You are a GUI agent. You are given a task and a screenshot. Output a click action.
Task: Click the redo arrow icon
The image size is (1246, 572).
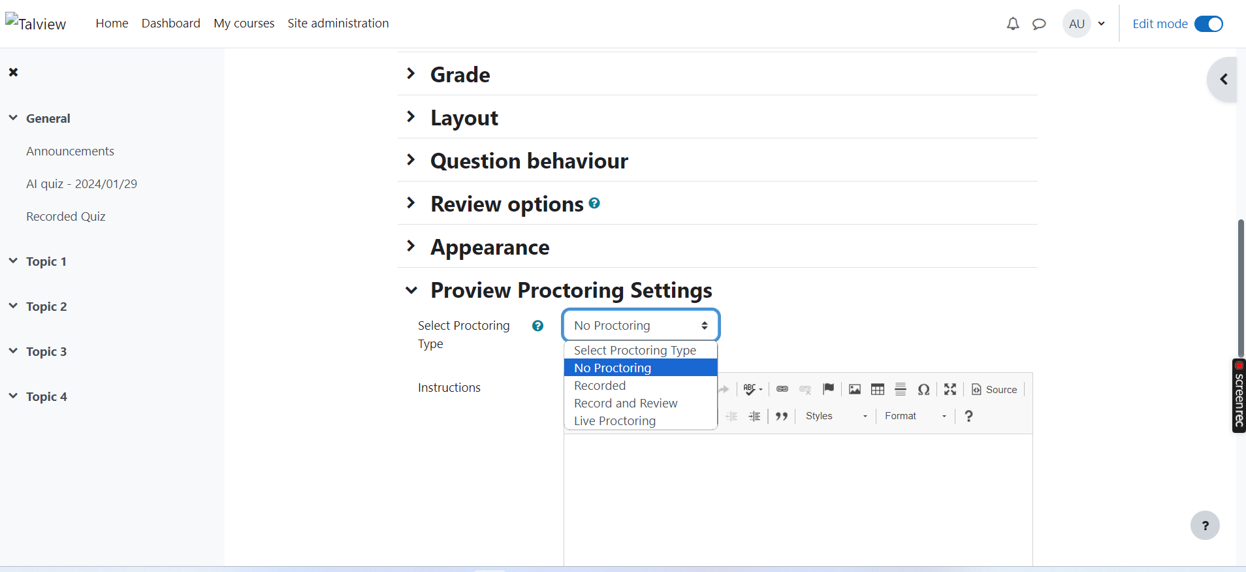click(724, 389)
